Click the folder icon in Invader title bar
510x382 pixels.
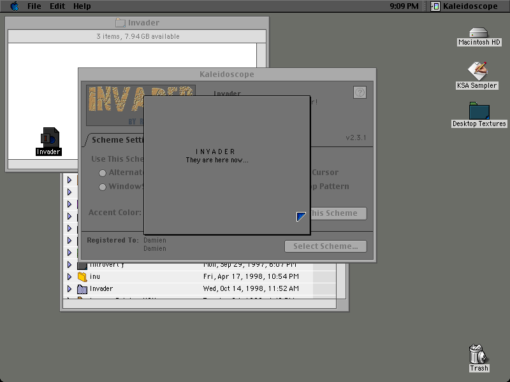tap(120, 23)
